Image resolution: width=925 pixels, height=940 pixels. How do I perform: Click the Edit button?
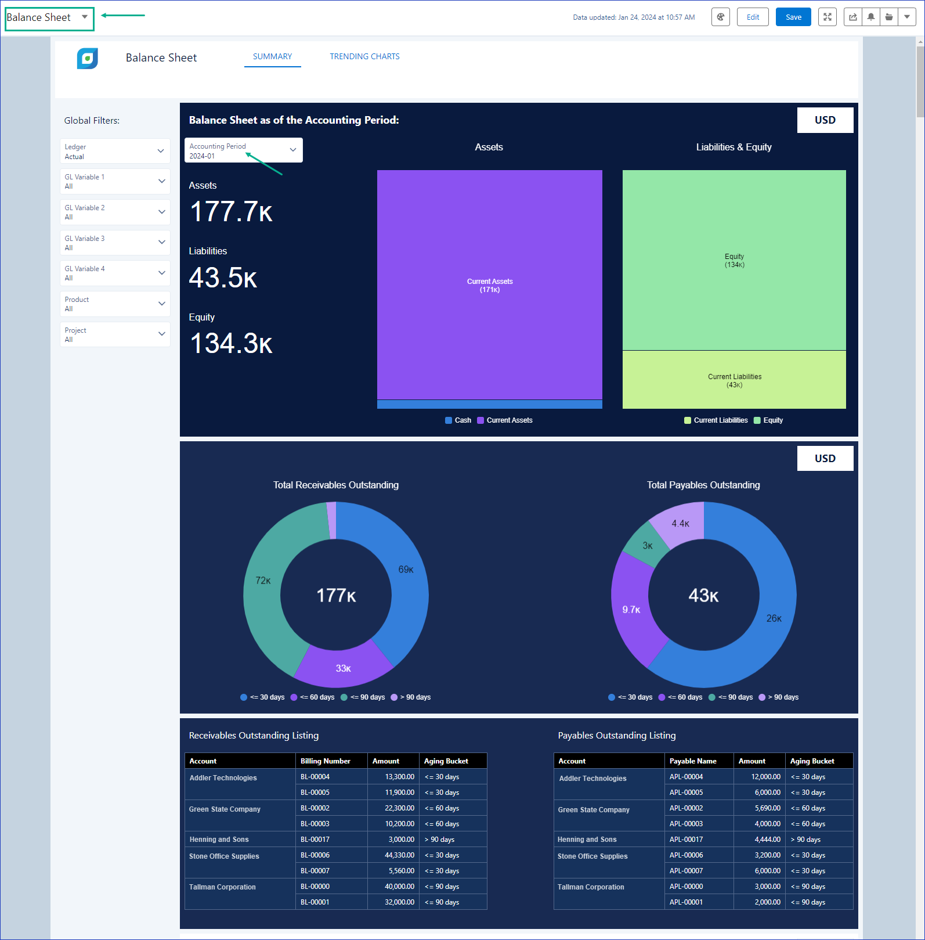click(753, 17)
